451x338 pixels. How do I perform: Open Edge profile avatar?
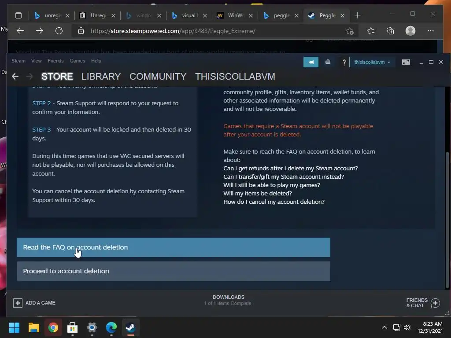tap(410, 31)
